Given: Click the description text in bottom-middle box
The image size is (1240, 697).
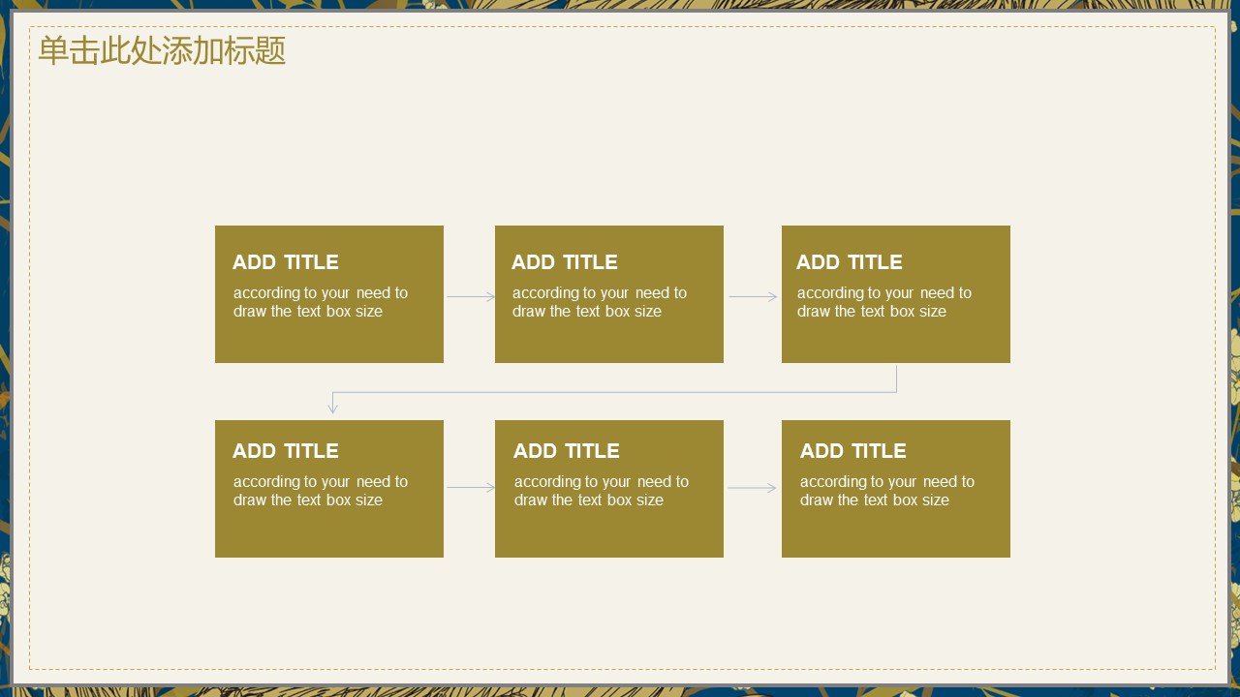Looking at the screenshot, I should click(x=601, y=491).
